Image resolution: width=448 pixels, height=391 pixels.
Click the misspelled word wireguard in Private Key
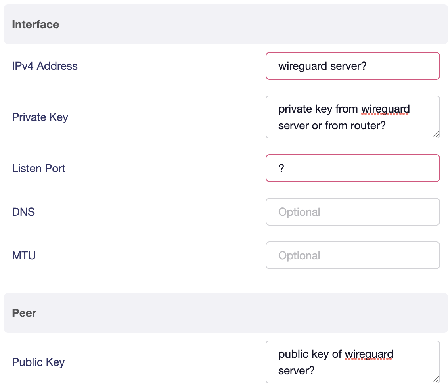[x=385, y=109]
